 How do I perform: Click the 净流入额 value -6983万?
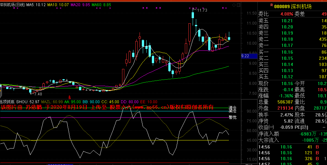pyautogui.click(x=308, y=134)
